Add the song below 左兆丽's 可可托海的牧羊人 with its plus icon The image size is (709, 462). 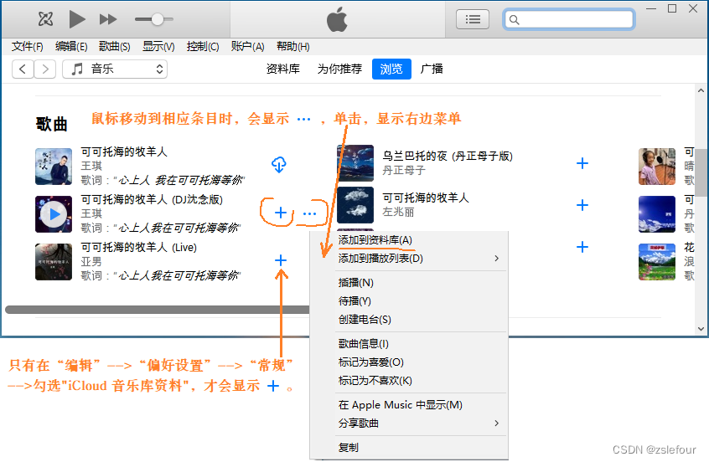coord(582,247)
